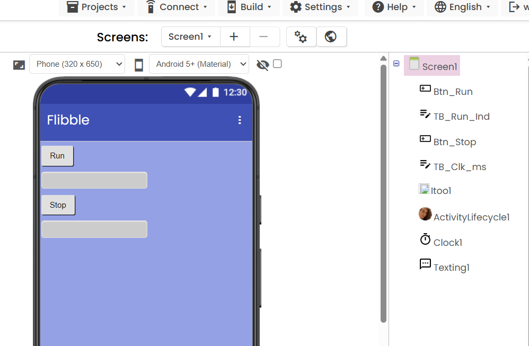Click the crossed-eye hidden components icon
The image size is (529, 346).
[x=262, y=65]
